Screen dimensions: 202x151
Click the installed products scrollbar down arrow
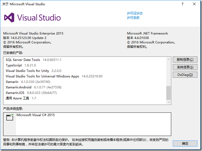(168, 102)
